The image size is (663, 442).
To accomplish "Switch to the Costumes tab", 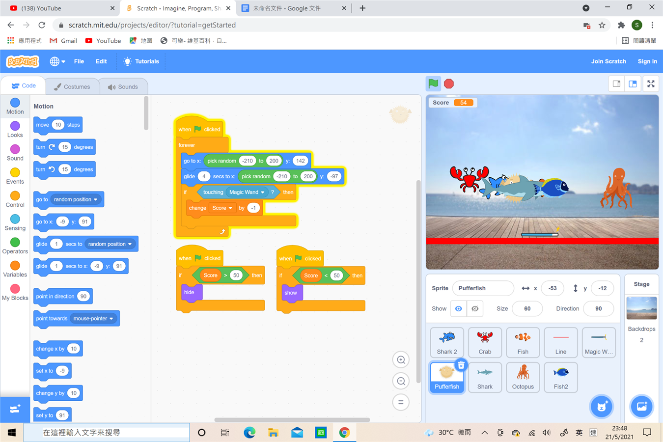I will point(72,87).
